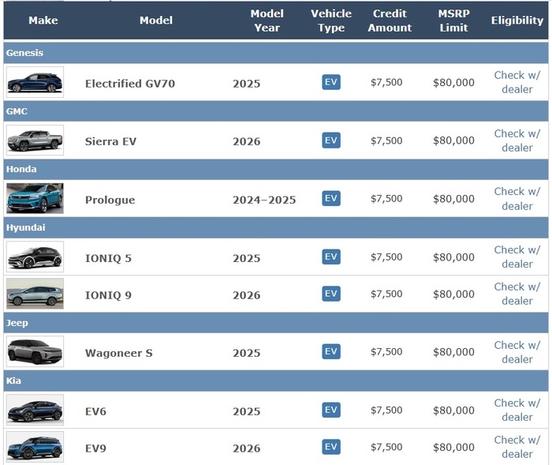Open the GMC Sierra EV truck thumbnail
The width and height of the screenshot is (552, 465).
pos(35,141)
